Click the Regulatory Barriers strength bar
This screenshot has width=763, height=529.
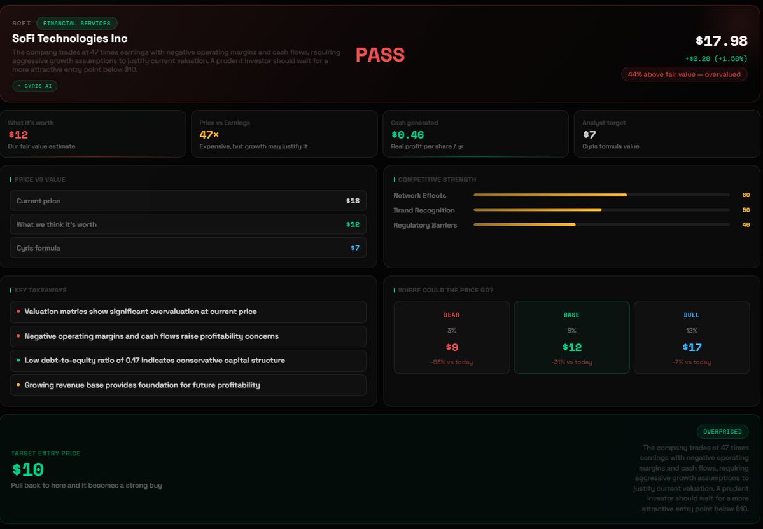coord(601,224)
